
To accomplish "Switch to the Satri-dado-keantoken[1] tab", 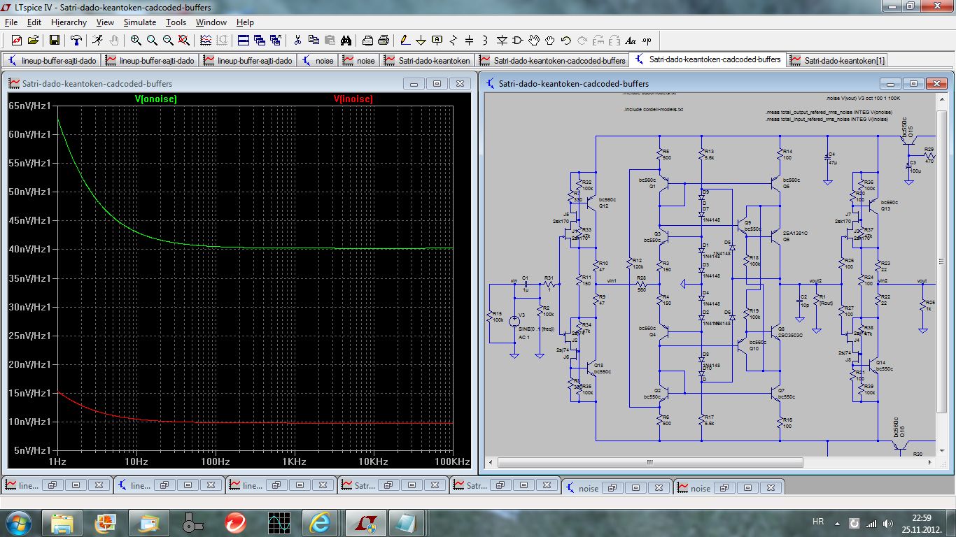I will tap(837, 61).
